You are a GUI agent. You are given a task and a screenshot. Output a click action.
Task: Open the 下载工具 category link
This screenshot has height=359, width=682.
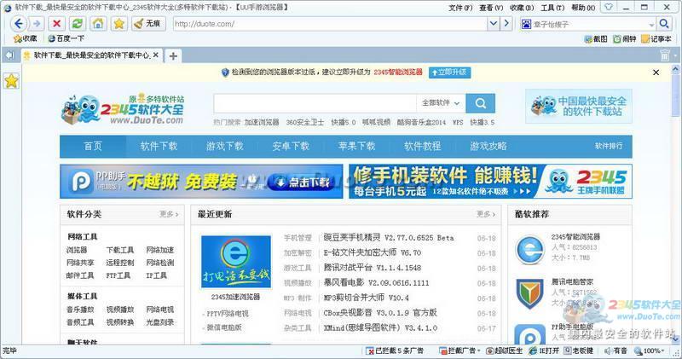[120, 250]
